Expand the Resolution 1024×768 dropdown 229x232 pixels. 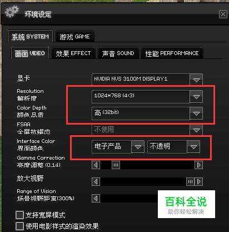click(196, 97)
